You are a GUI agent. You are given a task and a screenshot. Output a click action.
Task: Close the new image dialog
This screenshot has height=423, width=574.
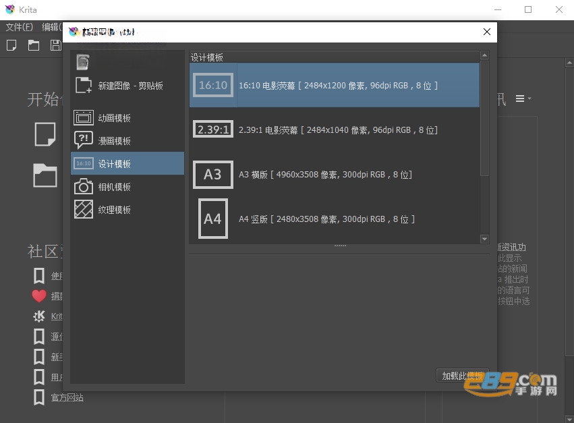click(x=487, y=32)
